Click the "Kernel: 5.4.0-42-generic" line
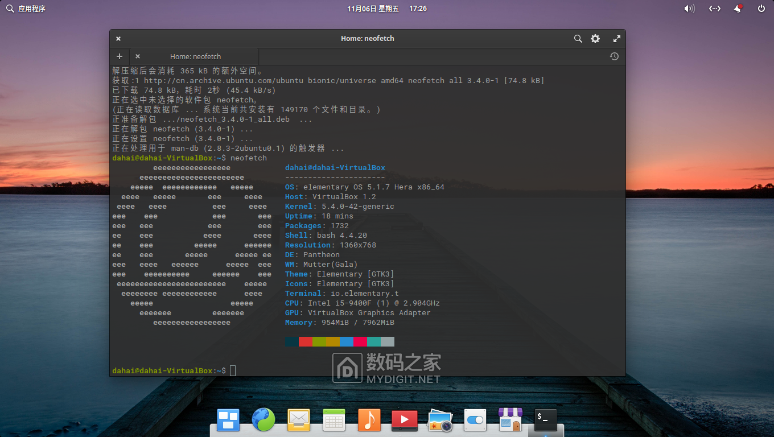This screenshot has height=437, width=774. 340,207
